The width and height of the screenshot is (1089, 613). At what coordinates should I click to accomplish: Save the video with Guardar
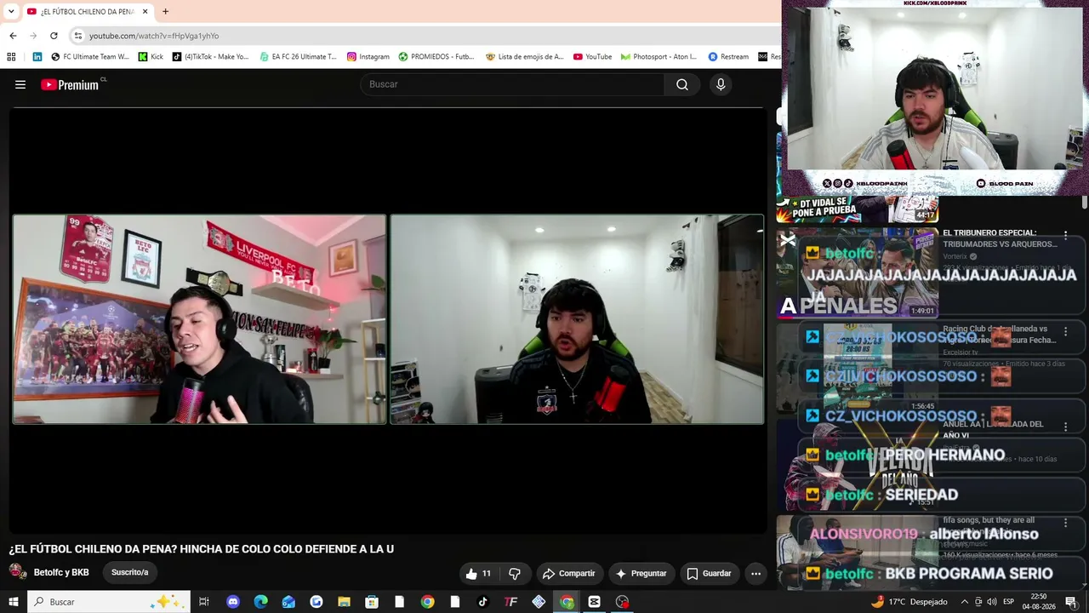click(709, 574)
